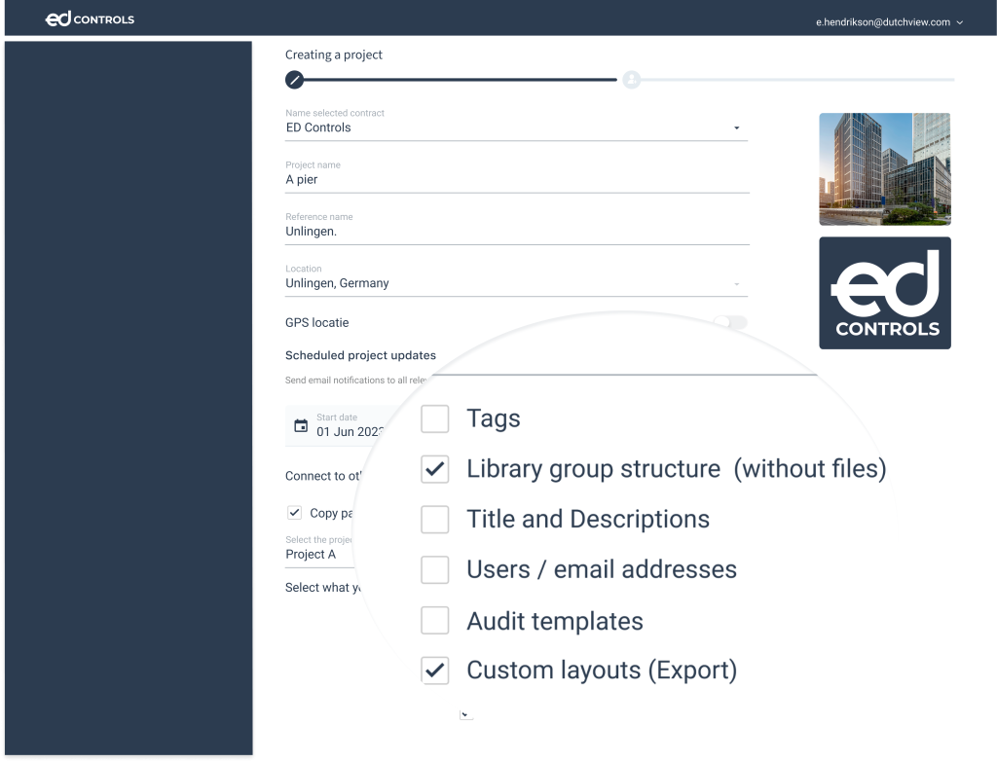This screenshot has width=997, height=762.
Task: Click the Project name field containing A pier
Action: pos(516,180)
